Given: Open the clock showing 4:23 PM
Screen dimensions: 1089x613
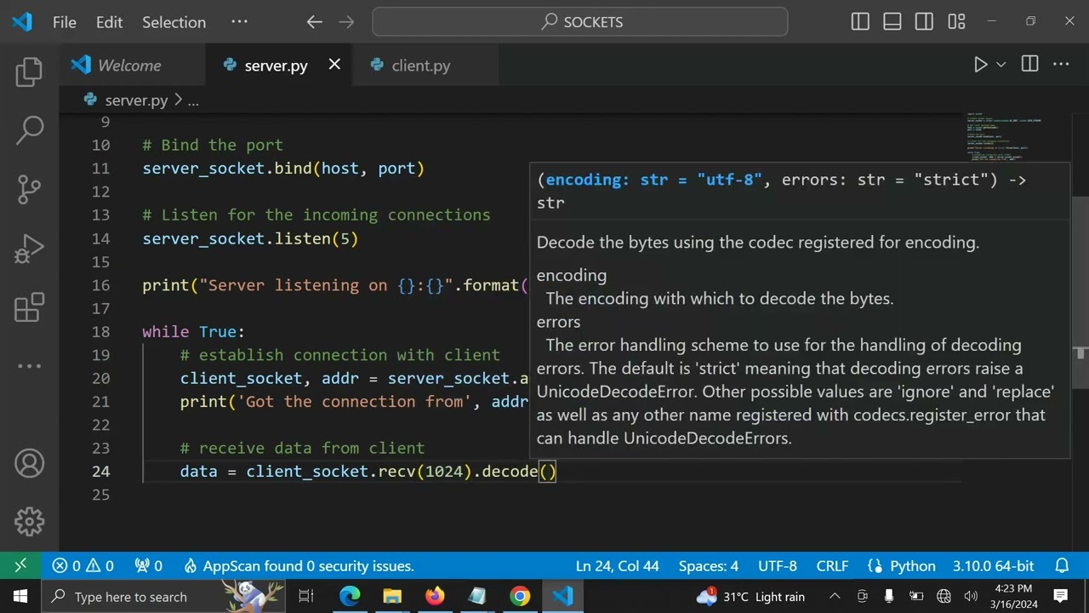Looking at the screenshot, I should 1013,596.
